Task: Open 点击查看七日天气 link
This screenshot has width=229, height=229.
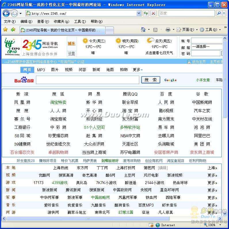Action: coord(159,53)
